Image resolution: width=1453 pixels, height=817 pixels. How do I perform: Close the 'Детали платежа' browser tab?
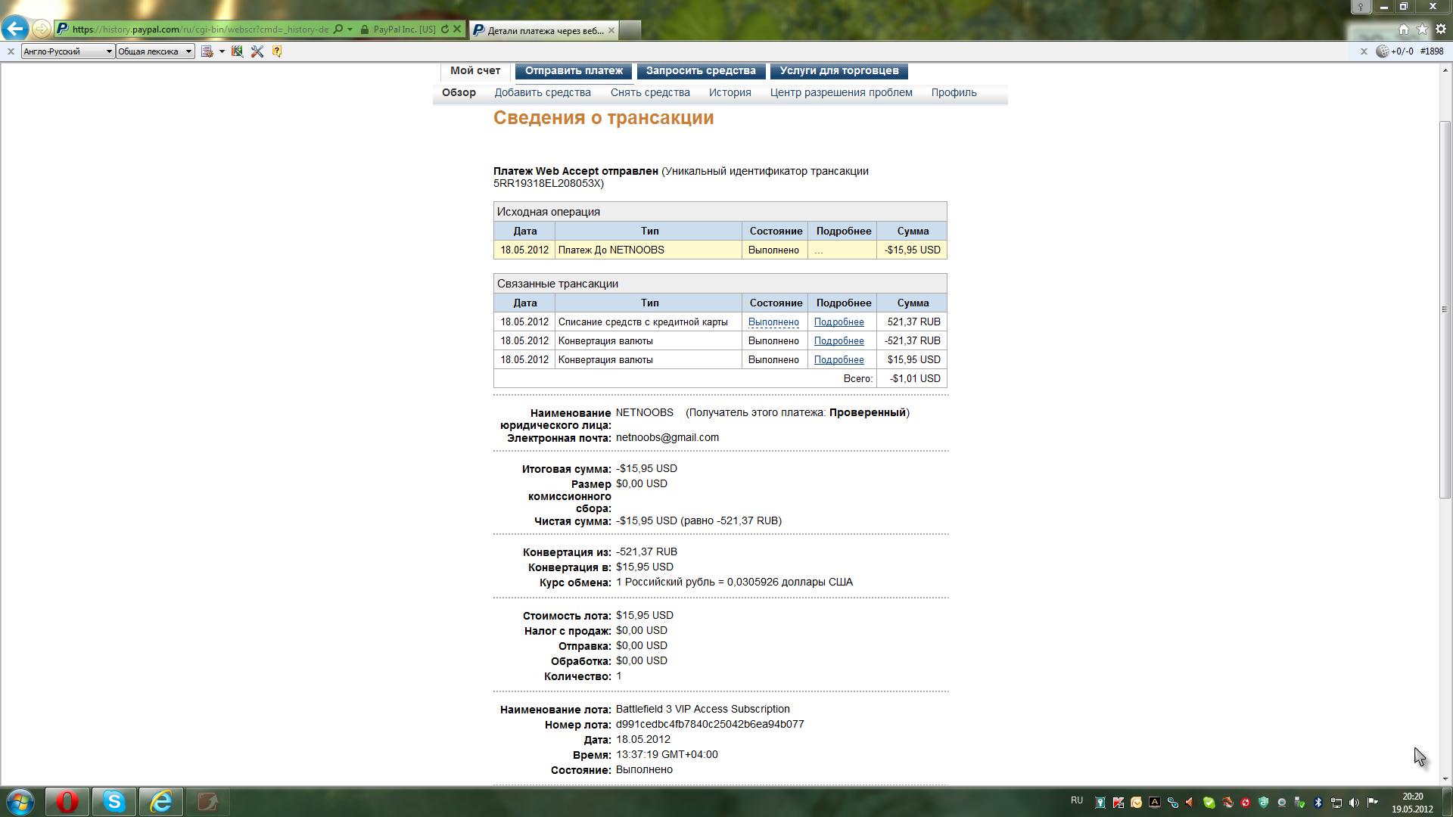click(611, 30)
